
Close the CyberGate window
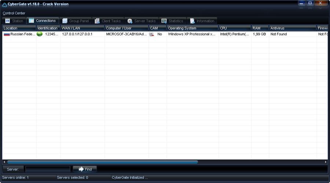click(321, 3)
